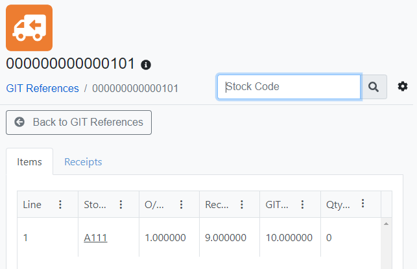Open info icon next to reference number

point(146,65)
